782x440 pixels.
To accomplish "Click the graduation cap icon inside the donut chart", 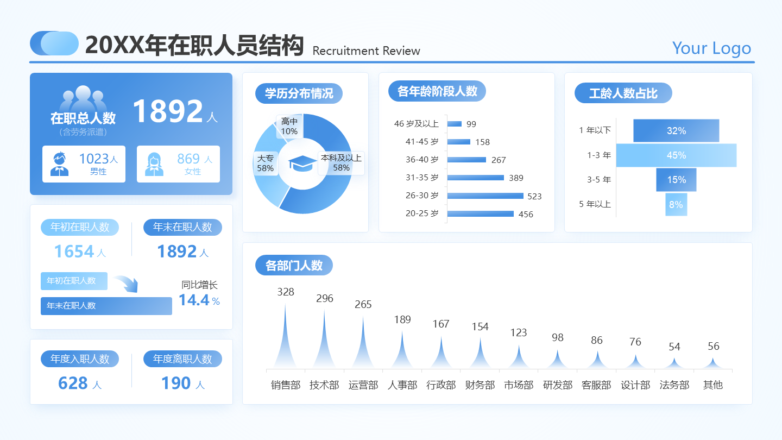I will 302,164.
